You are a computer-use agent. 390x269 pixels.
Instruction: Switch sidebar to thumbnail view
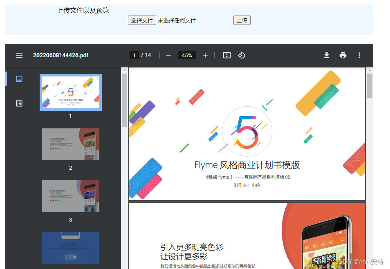click(x=19, y=78)
